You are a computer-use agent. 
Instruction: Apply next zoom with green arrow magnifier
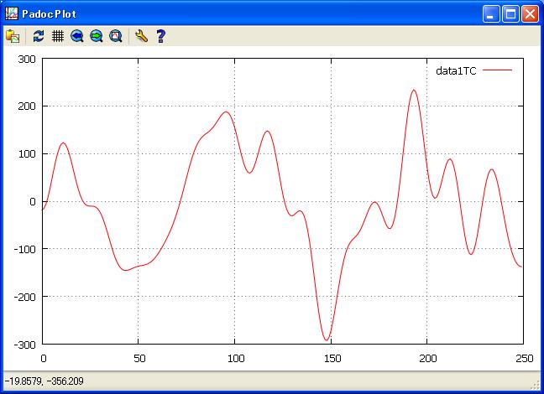point(97,36)
